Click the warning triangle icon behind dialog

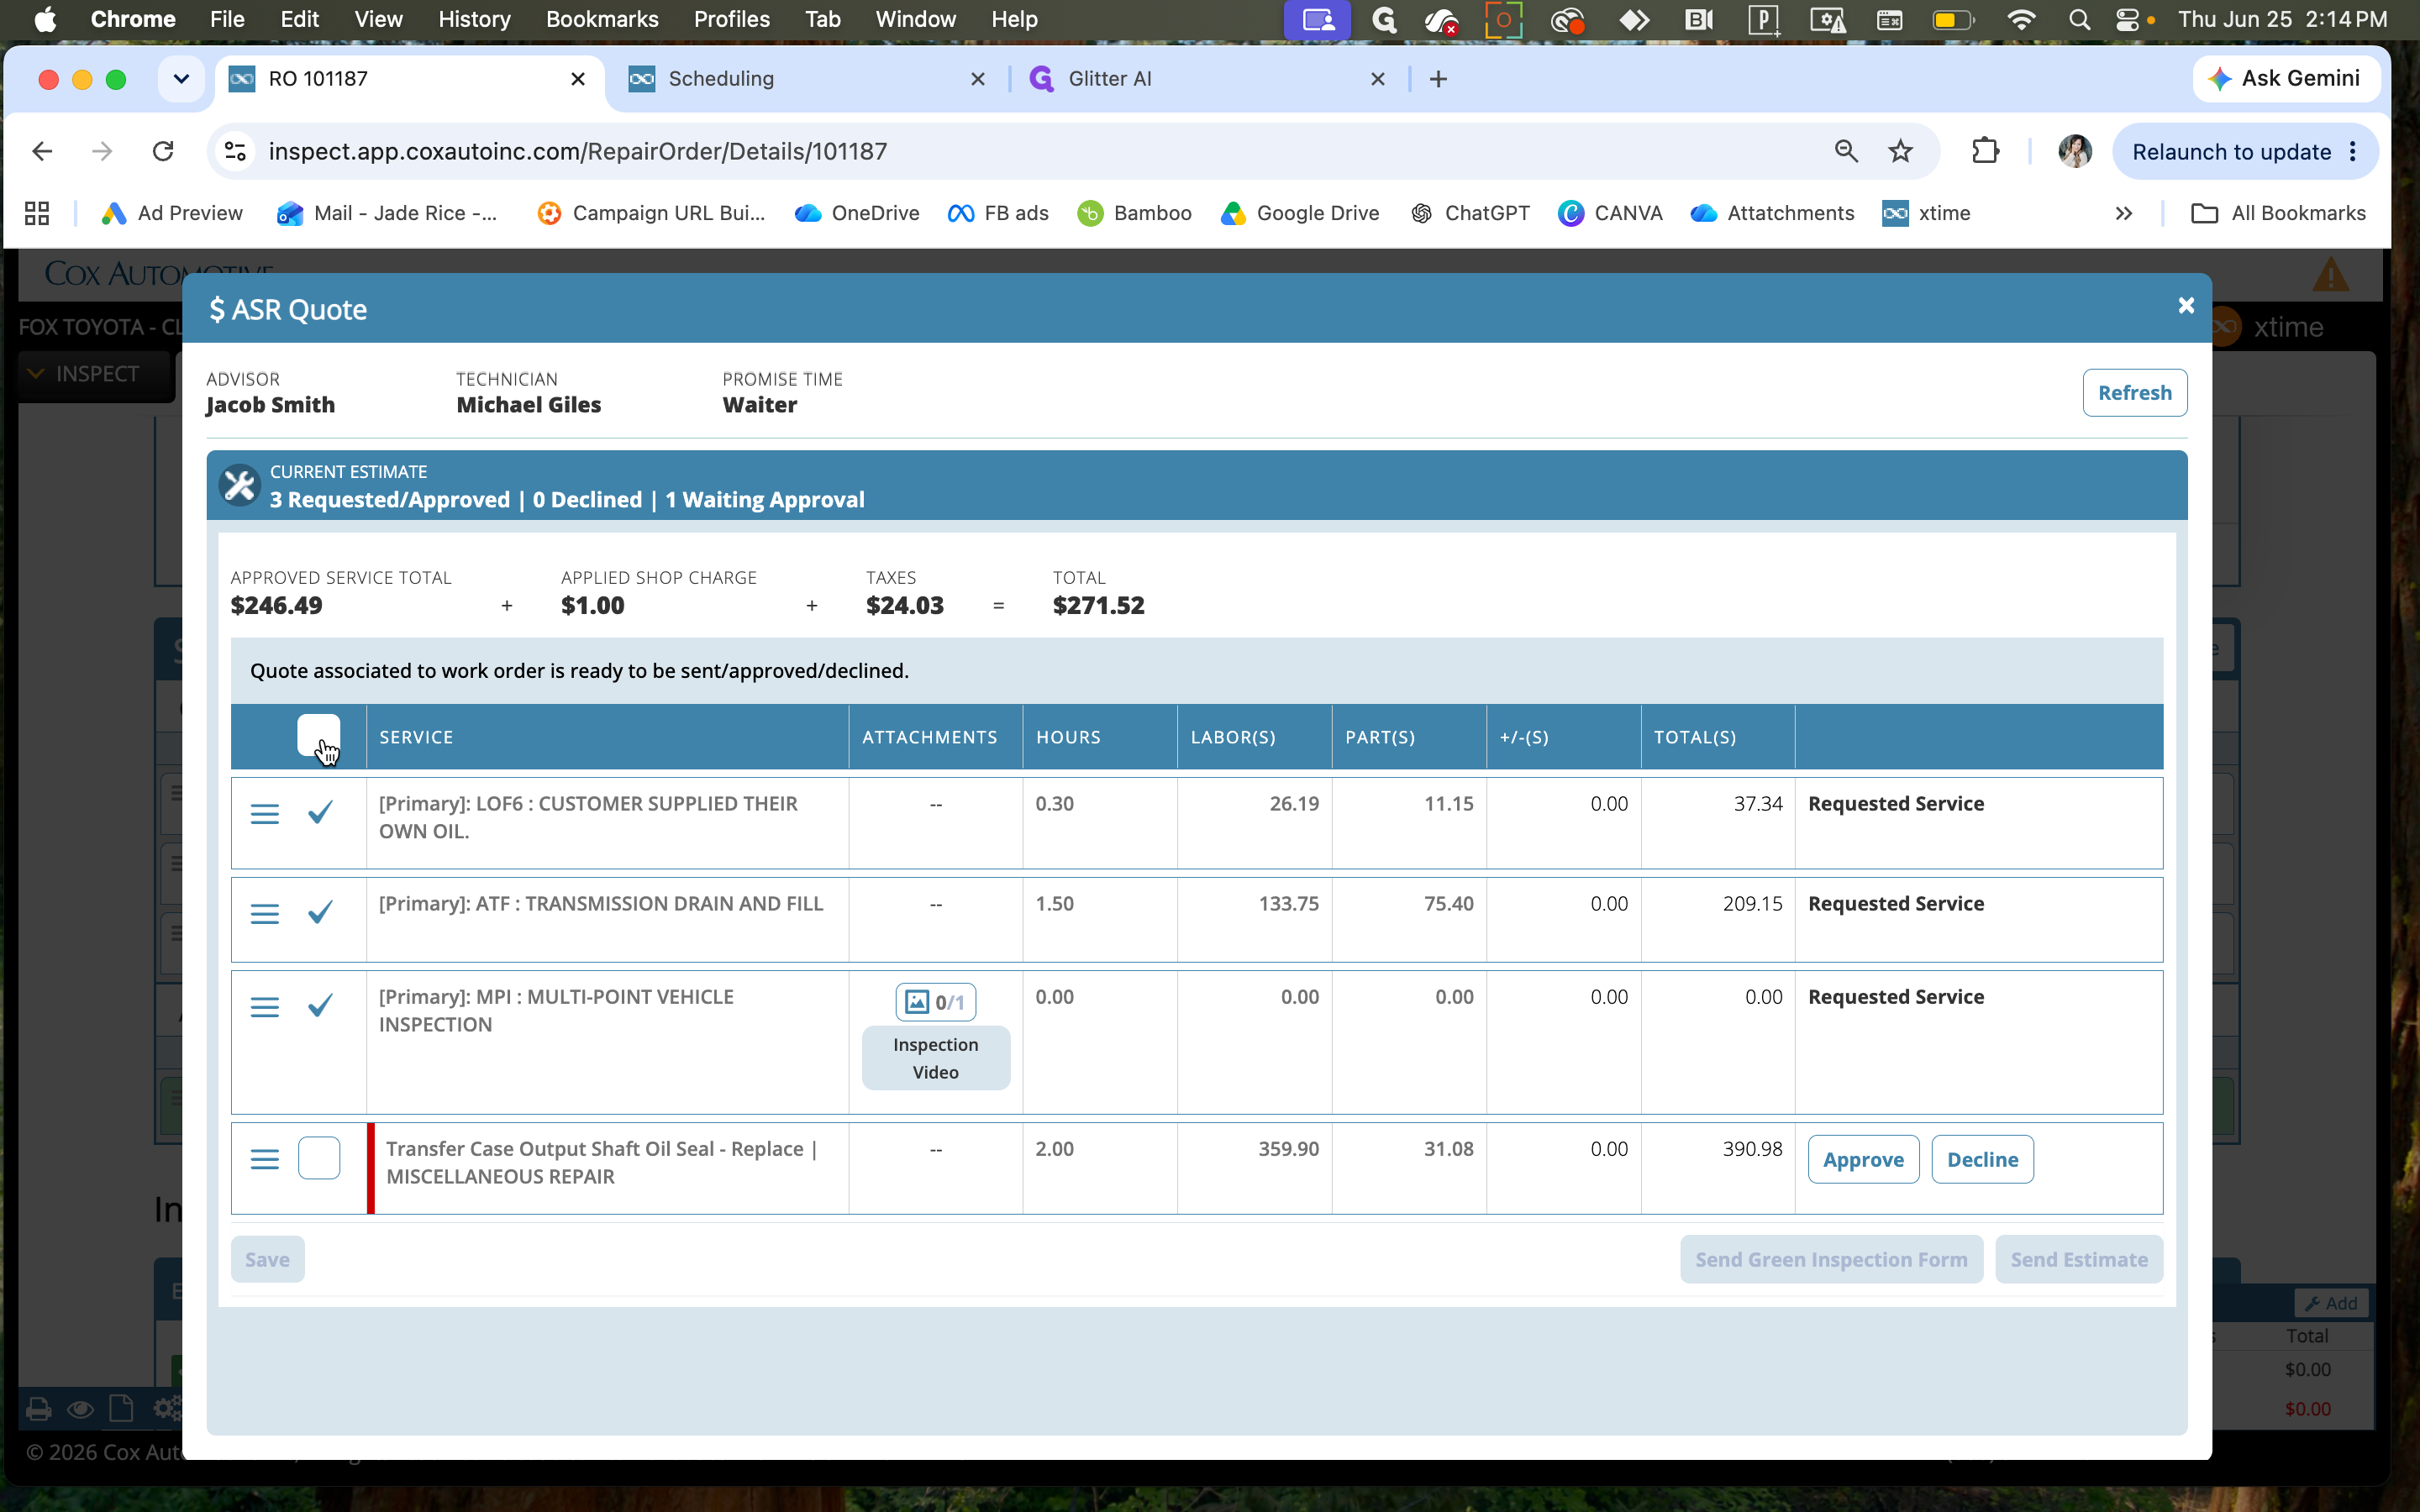(2331, 274)
